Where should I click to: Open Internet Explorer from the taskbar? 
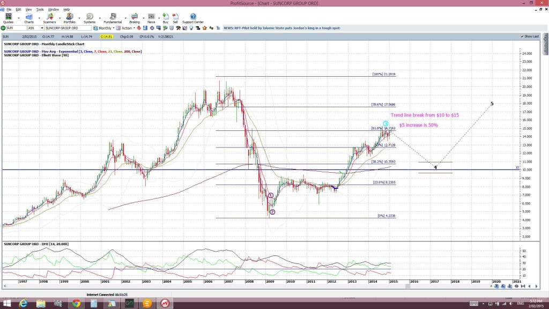pos(23,304)
